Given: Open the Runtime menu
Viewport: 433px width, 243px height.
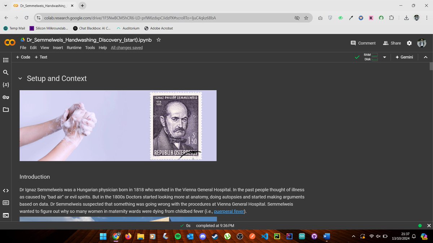Looking at the screenshot, I should pyautogui.click(x=74, y=48).
